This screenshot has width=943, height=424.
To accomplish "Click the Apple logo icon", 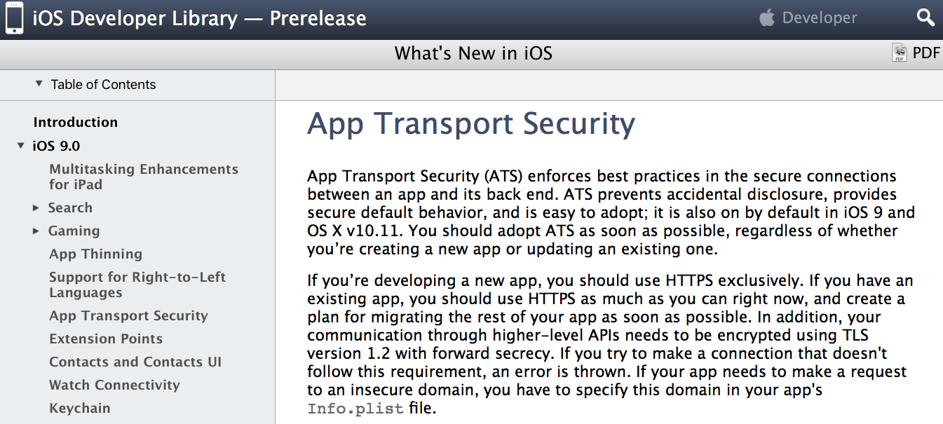I will click(x=768, y=18).
